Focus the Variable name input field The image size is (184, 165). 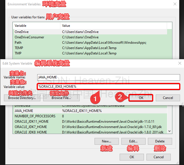tap(109, 77)
